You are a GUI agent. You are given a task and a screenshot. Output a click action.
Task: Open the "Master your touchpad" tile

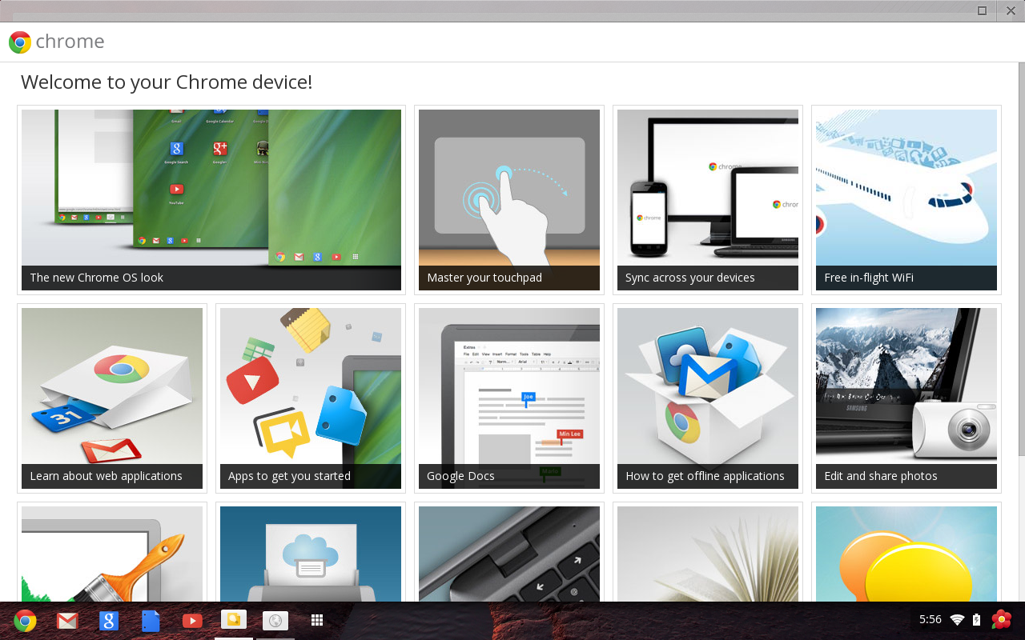tap(509, 199)
